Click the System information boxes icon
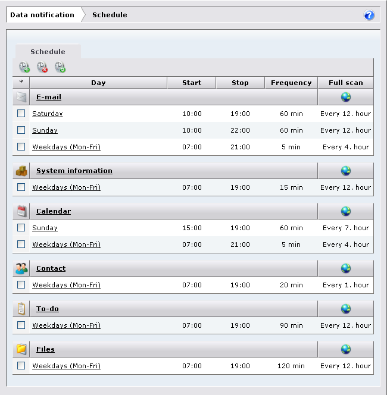This screenshot has height=395, width=387. click(21, 171)
